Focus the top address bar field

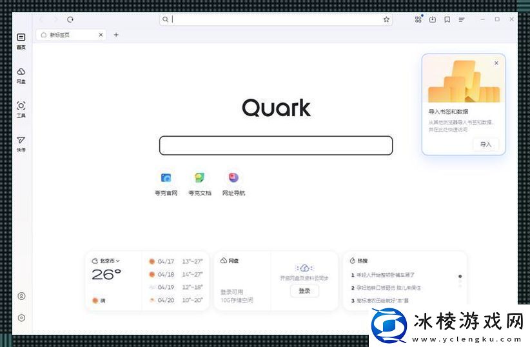pyautogui.click(x=276, y=19)
